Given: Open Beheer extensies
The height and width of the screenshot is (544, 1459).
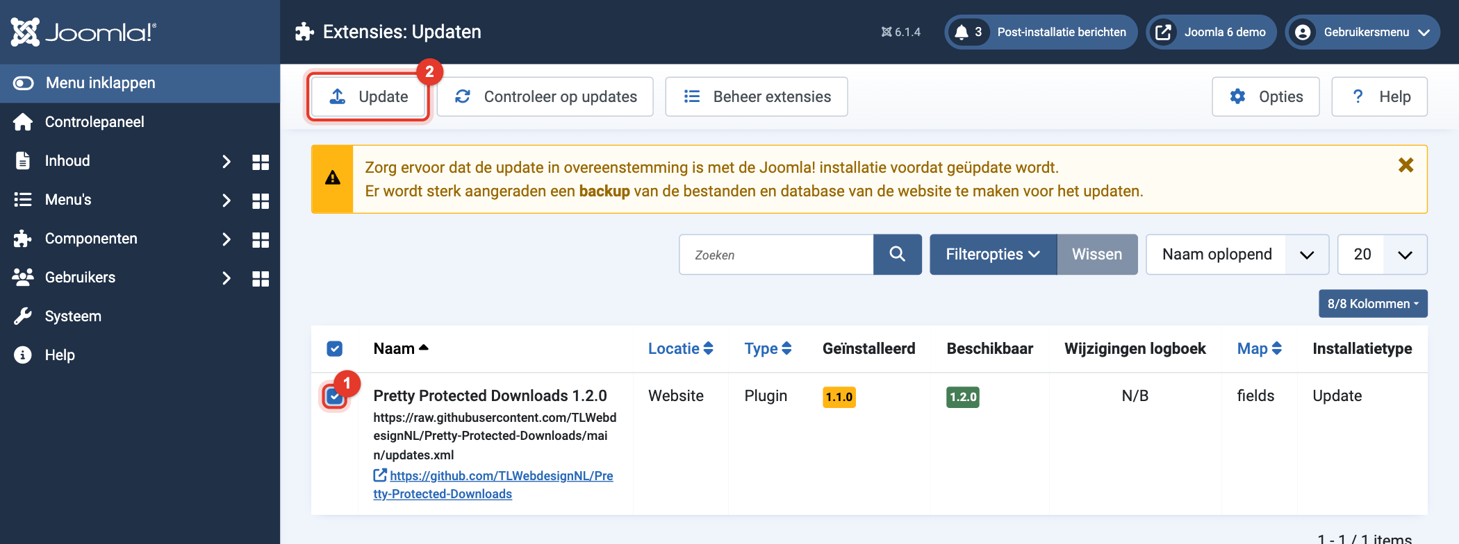Looking at the screenshot, I should point(757,96).
